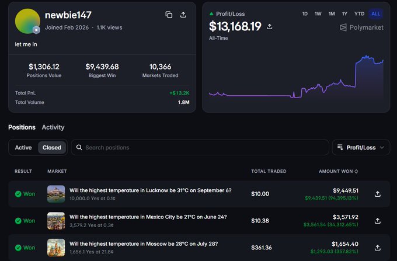This screenshot has height=261, width=397.
Task: Click the $9,439.51 (94,395.13%) profit text
Action: (x=332, y=198)
